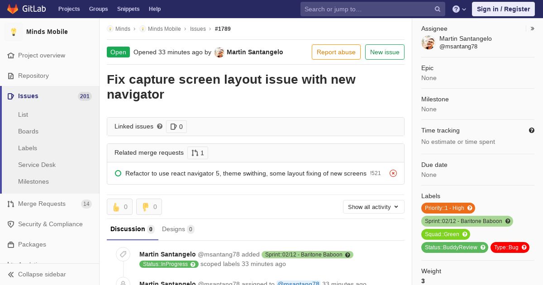Open the Show all activity dropdown

tap(374, 207)
